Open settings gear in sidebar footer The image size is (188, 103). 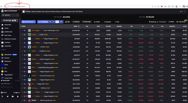coord(18,96)
